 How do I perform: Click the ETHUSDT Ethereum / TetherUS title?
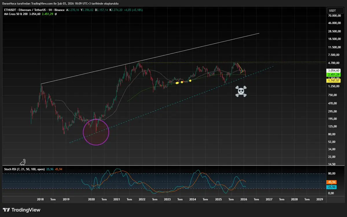34,10
